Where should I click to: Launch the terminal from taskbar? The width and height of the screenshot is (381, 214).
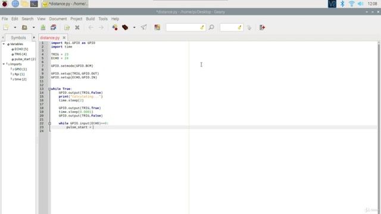pyautogui.click(x=34, y=4)
